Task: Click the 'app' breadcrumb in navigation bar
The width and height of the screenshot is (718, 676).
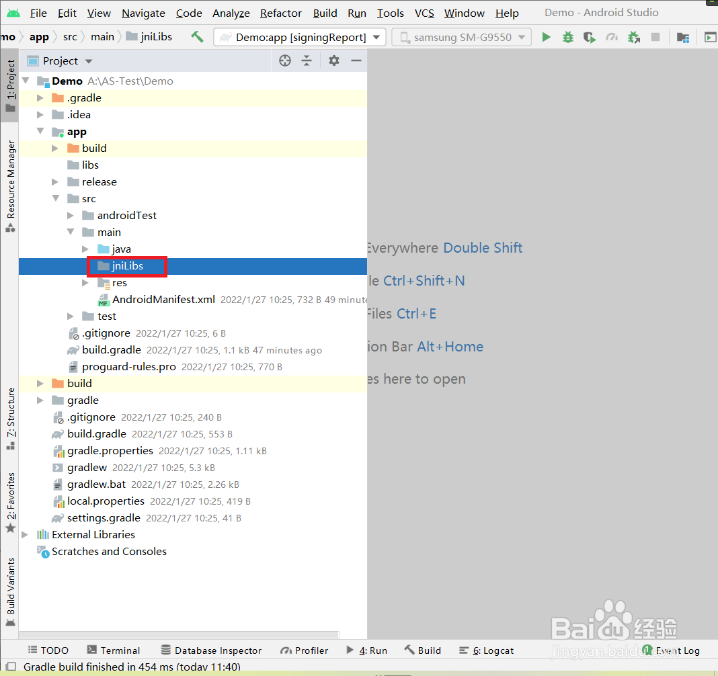Action: pos(39,36)
